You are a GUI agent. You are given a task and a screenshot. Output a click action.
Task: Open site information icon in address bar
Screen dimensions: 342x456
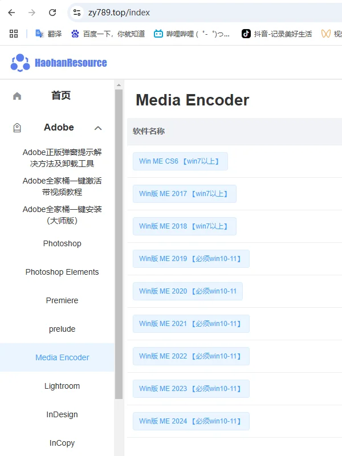(77, 13)
